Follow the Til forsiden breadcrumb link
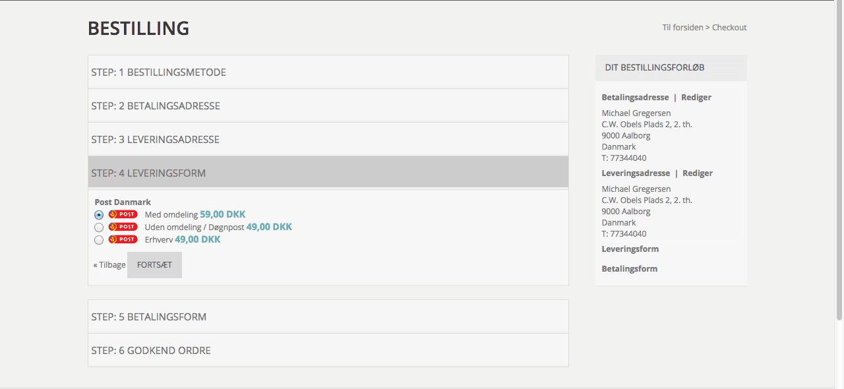The image size is (844, 389). click(682, 28)
